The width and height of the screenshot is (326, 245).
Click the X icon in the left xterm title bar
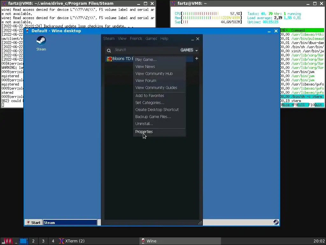(x=4, y=4)
